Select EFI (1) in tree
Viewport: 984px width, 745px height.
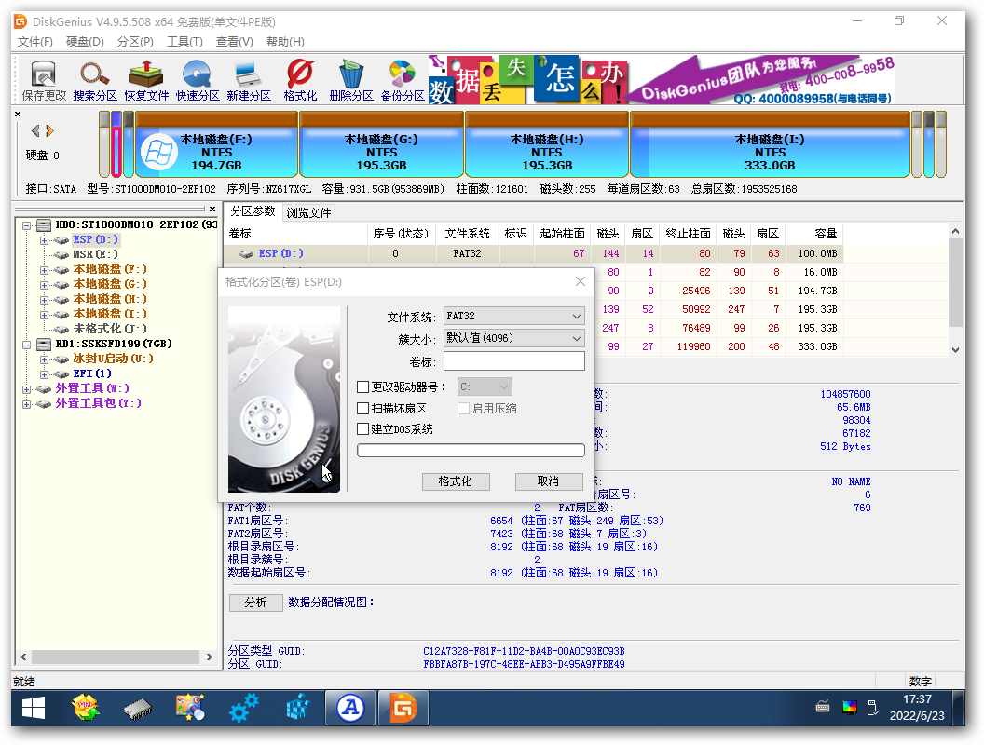click(92, 373)
